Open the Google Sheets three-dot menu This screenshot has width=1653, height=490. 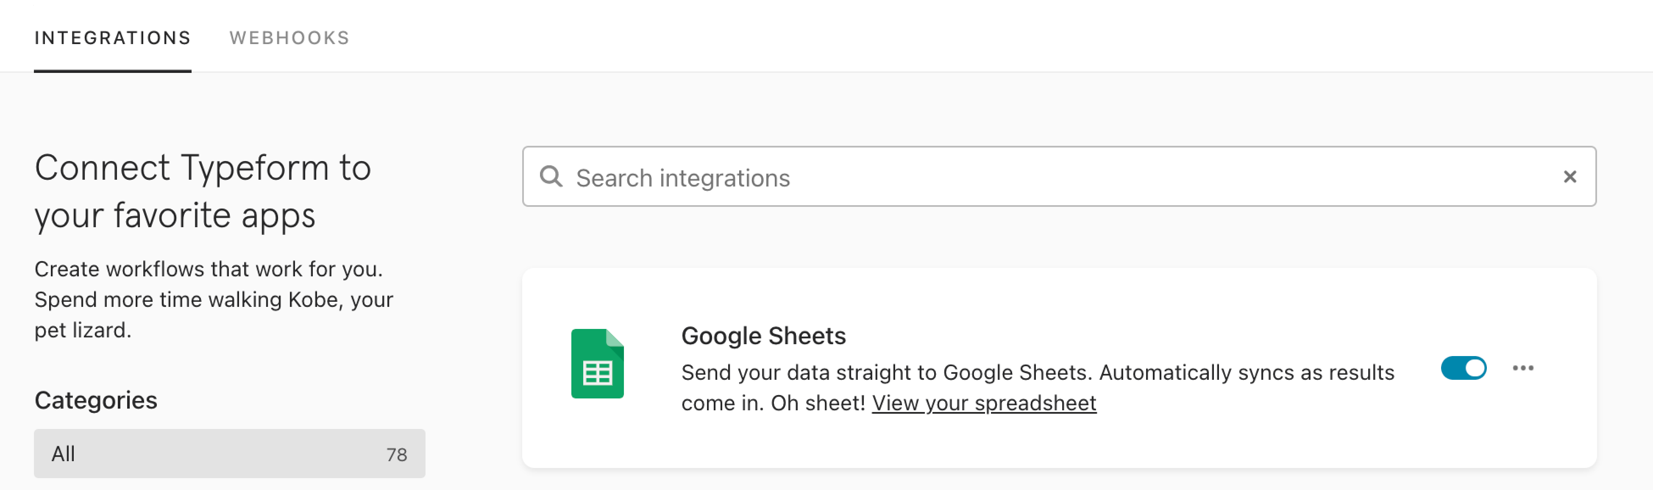pyautogui.click(x=1523, y=368)
